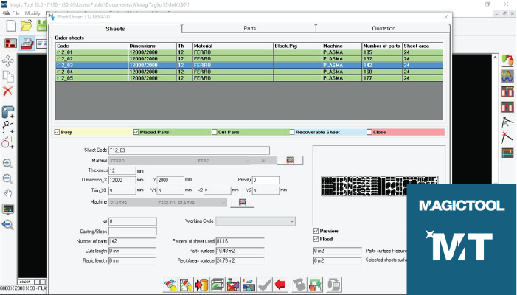Click the Open folder icon in toolbar

tap(27, 27)
